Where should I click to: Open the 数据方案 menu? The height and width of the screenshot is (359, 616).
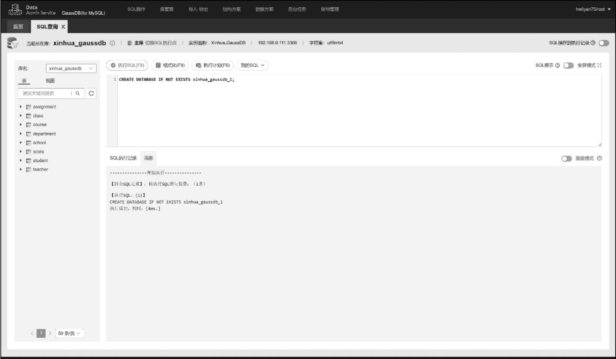point(264,9)
